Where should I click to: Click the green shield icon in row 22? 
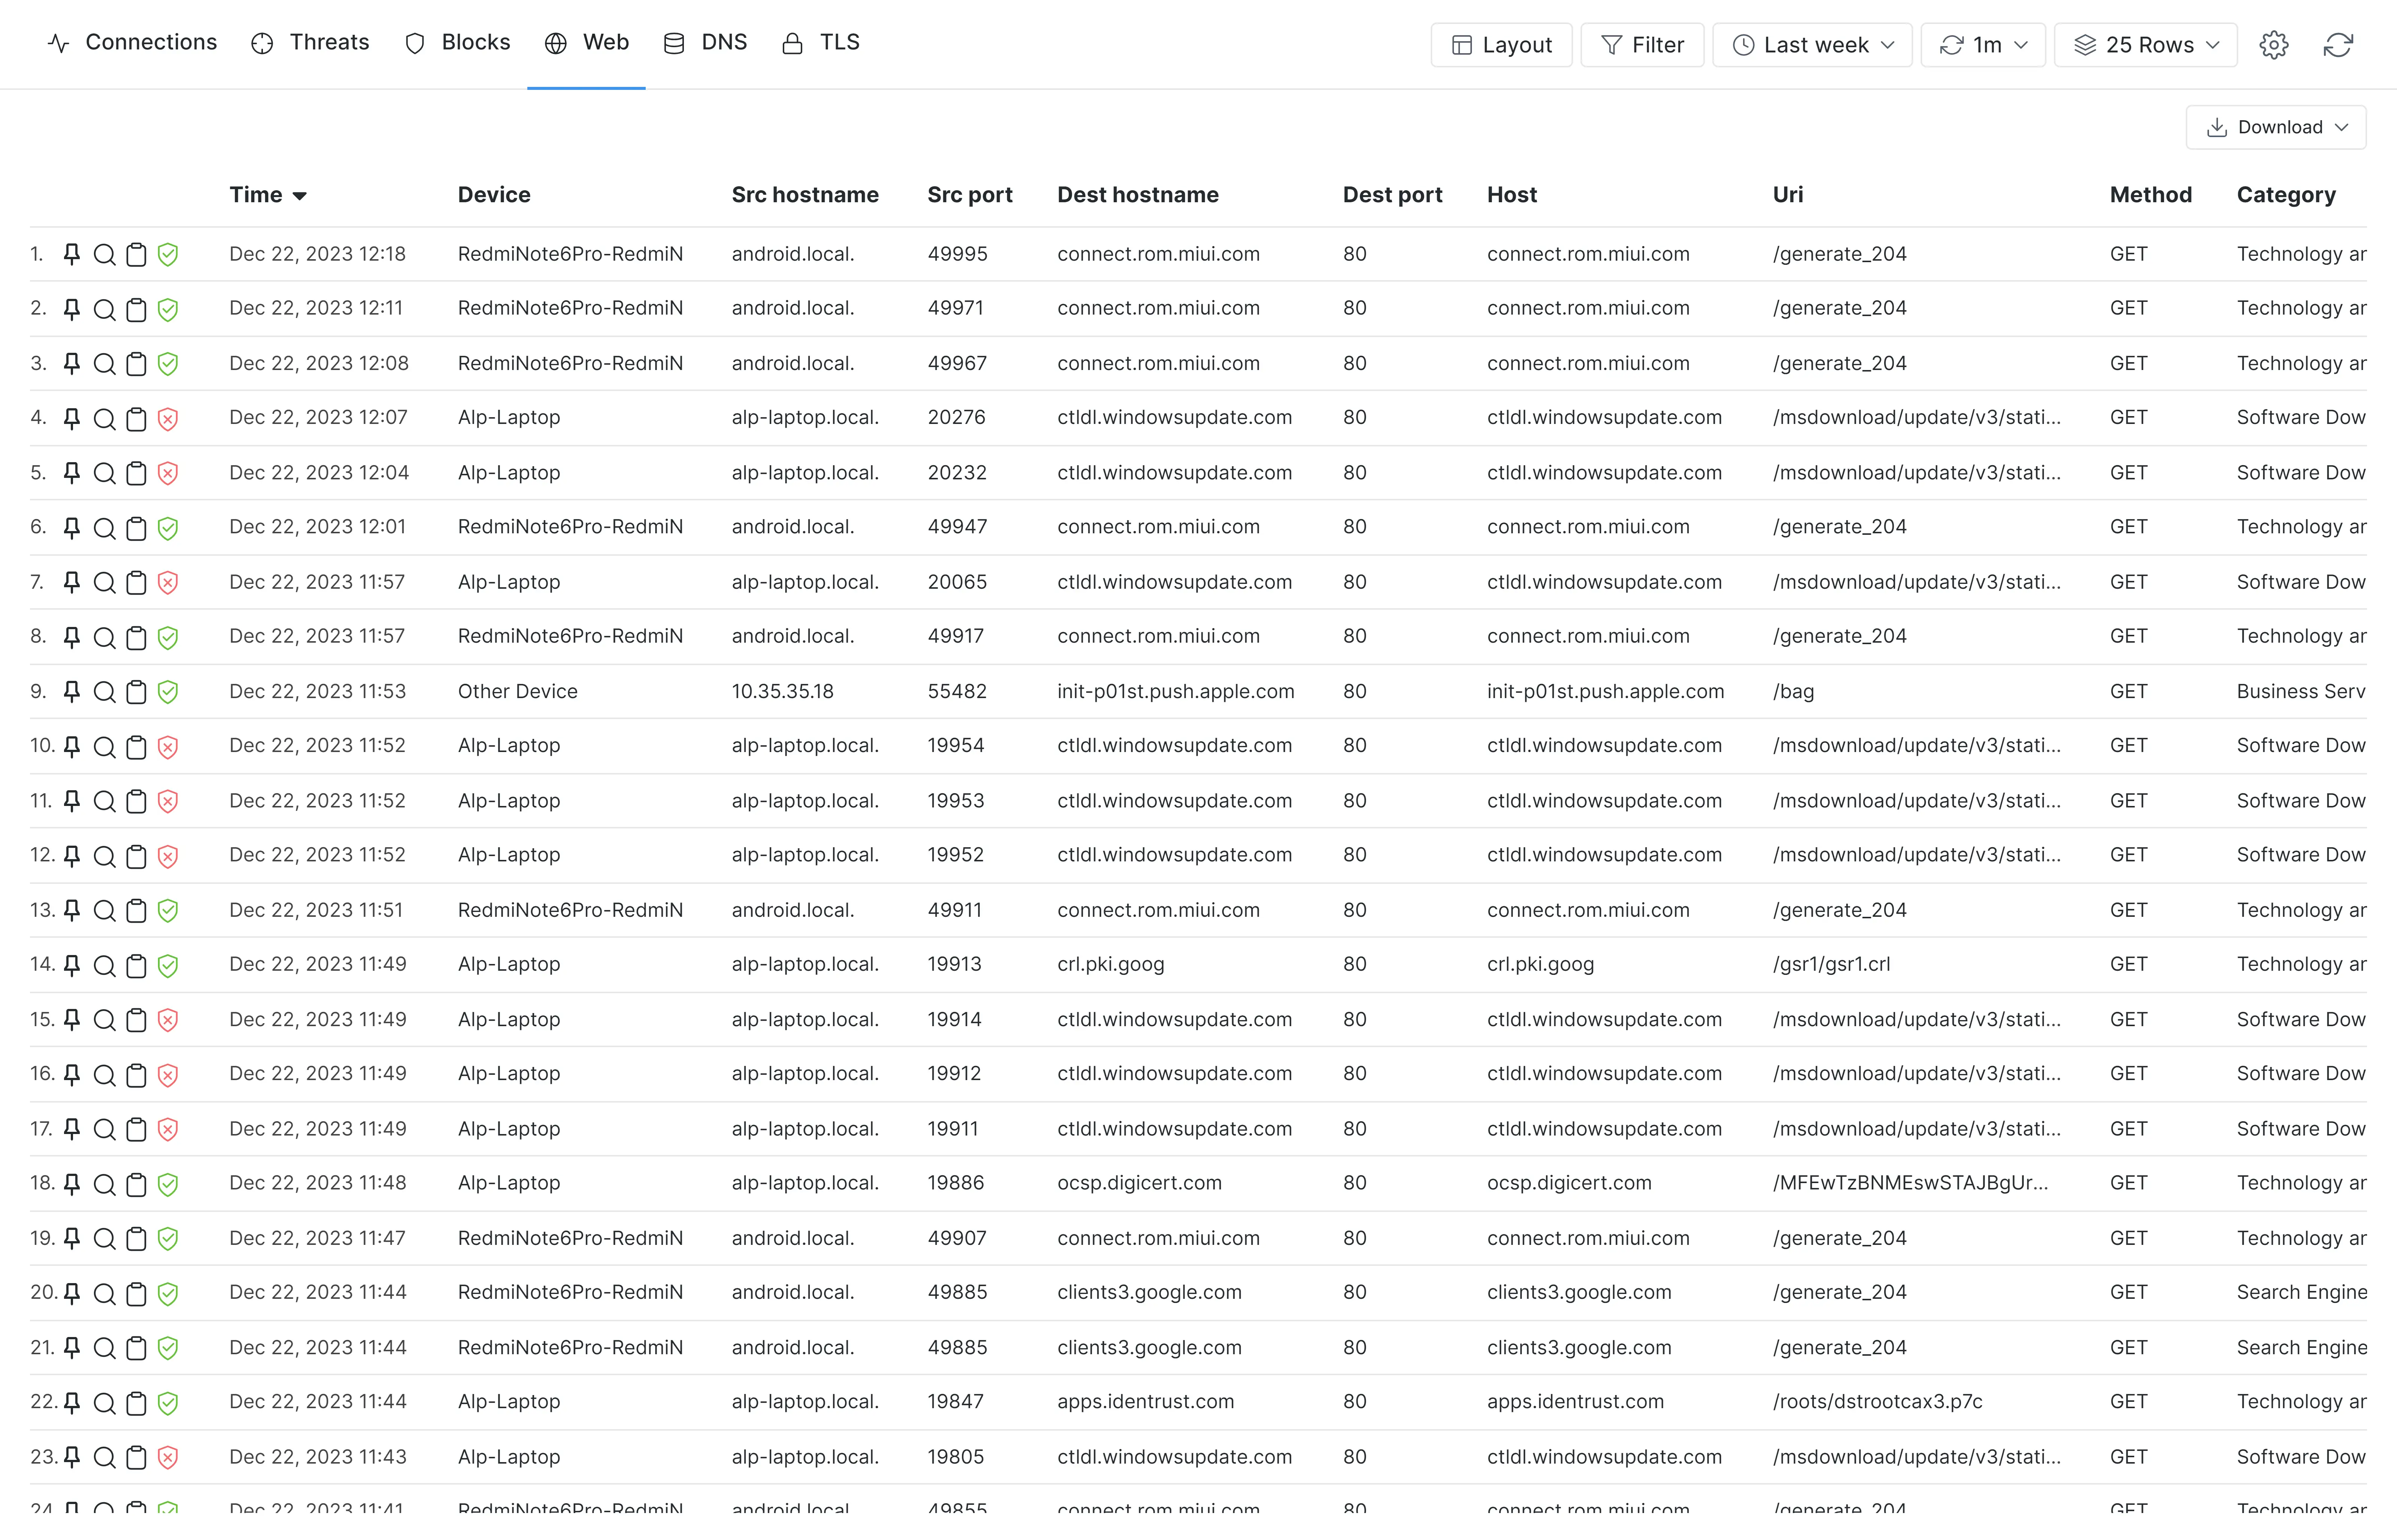(x=168, y=1402)
